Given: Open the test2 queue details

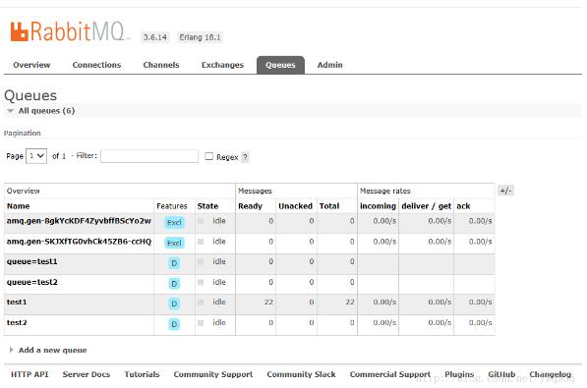Looking at the screenshot, I should [x=17, y=322].
